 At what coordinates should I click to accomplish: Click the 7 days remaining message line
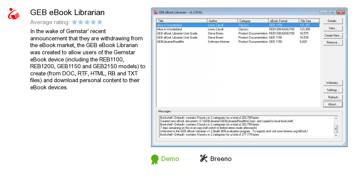pyautogui.click(x=208, y=128)
